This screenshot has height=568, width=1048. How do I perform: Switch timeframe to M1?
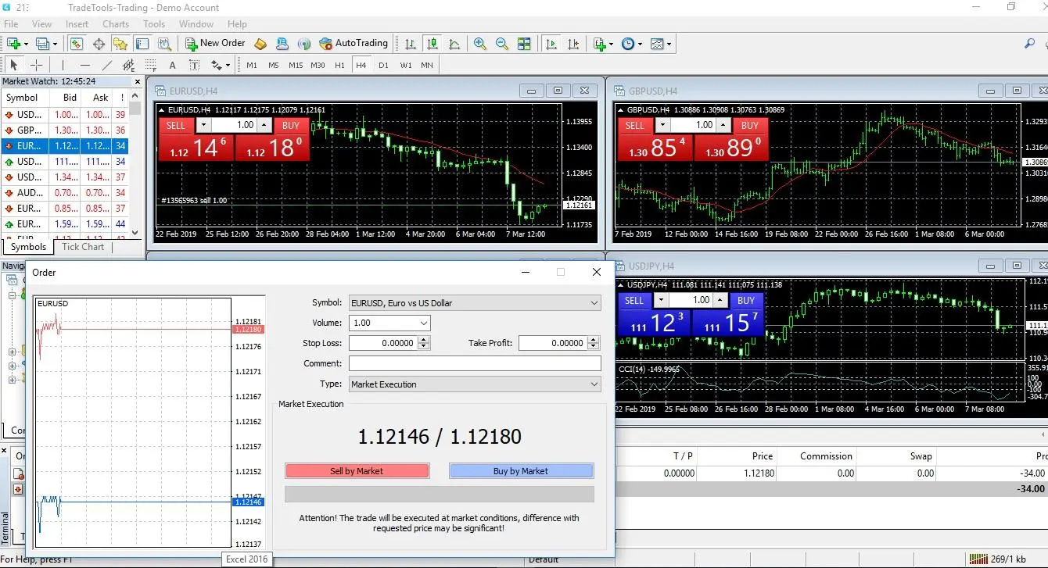click(x=252, y=65)
